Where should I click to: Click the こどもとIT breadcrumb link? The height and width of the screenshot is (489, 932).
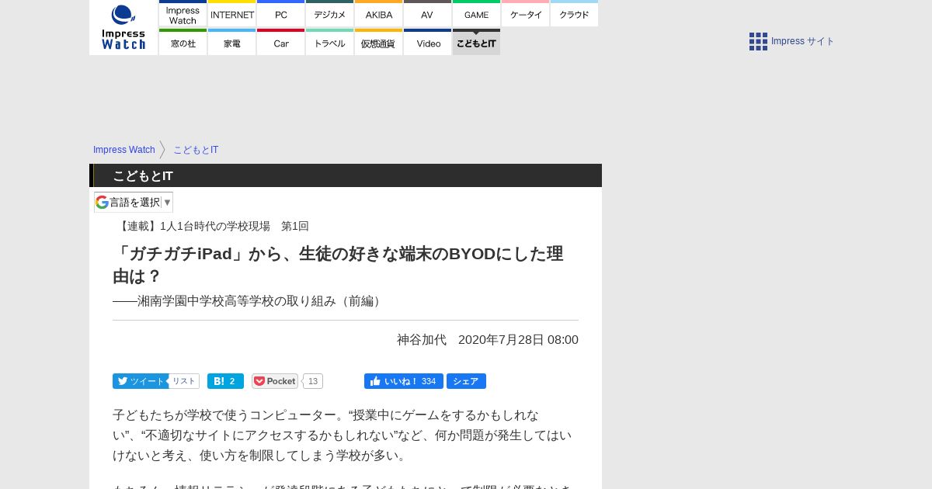[x=196, y=150]
